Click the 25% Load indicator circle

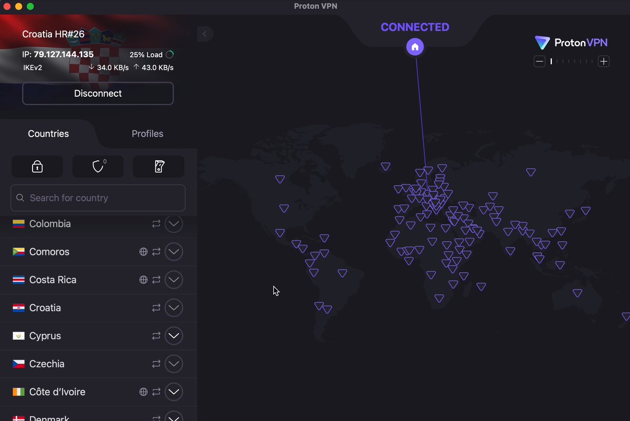point(170,55)
